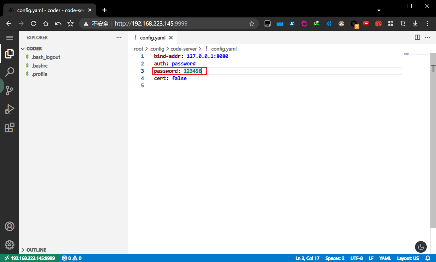Click the red YouTube-style extension icon
Screen dimensions: 436x262
[366, 23]
